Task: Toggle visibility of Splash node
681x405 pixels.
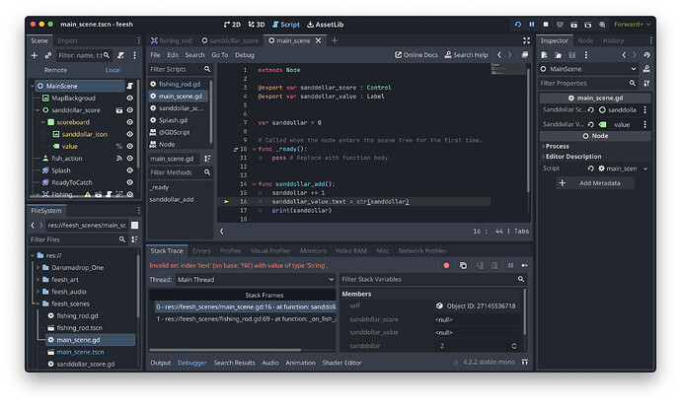Action: [129, 170]
